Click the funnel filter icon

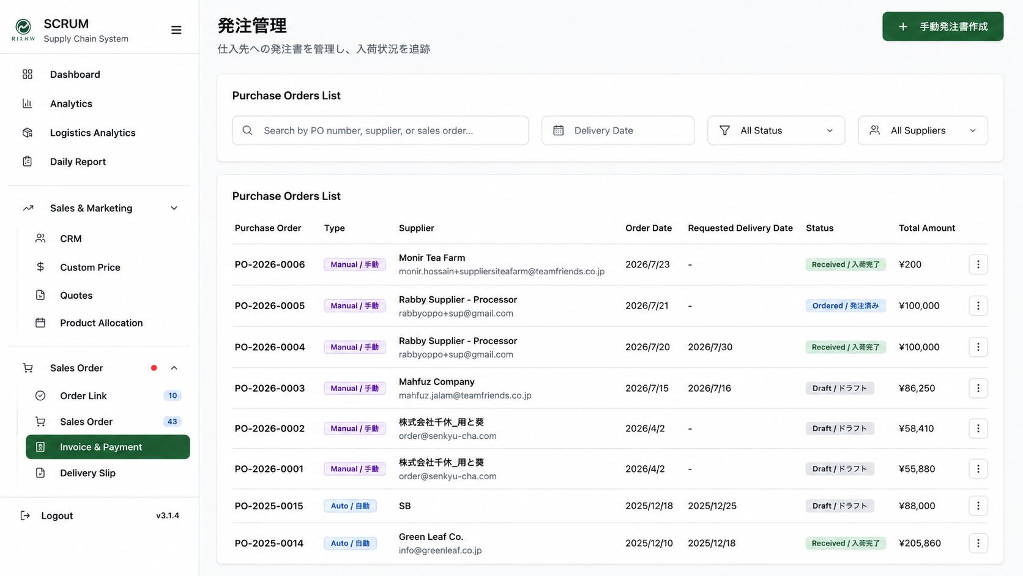pyautogui.click(x=724, y=130)
